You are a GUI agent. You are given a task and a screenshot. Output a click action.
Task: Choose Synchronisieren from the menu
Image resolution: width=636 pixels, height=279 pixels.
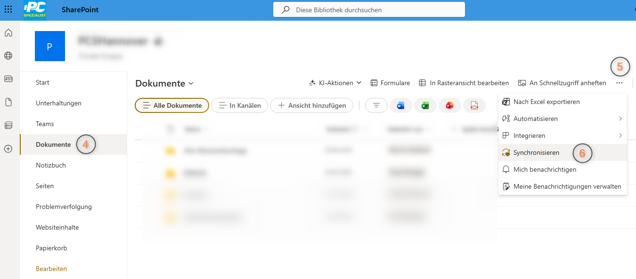536,152
